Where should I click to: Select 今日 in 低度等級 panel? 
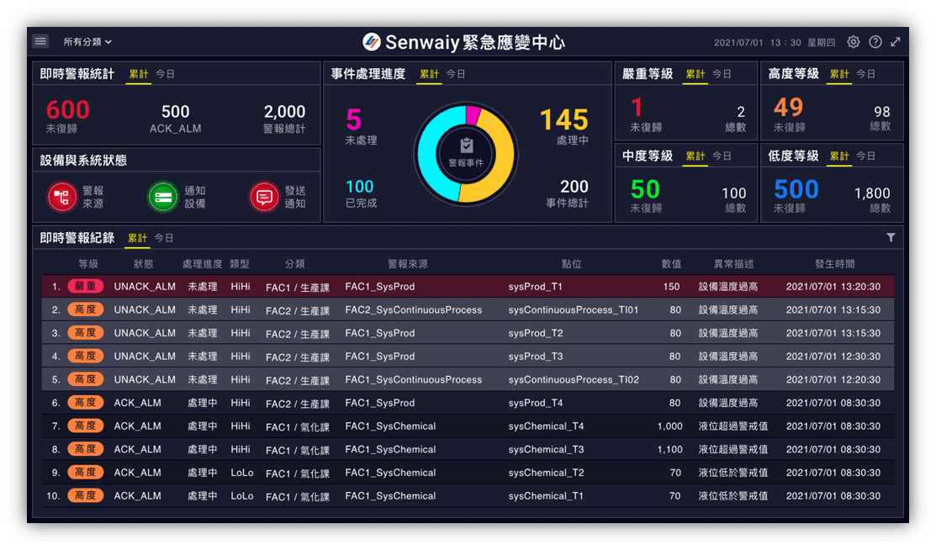pyautogui.click(x=866, y=156)
